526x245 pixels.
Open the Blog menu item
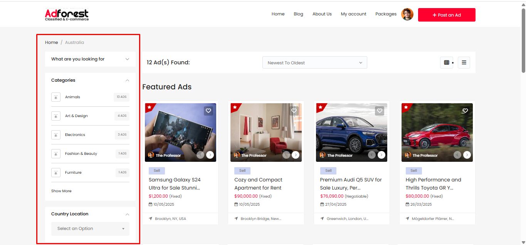pos(298,14)
